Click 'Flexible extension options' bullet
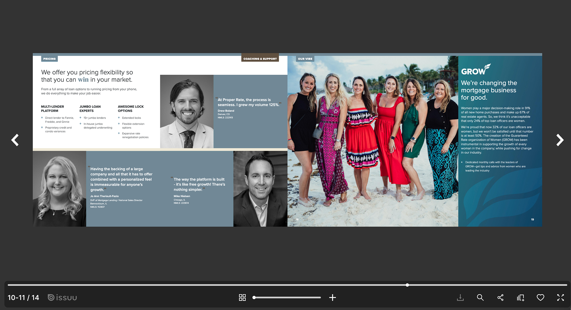The height and width of the screenshot is (310, 571). 133,126
